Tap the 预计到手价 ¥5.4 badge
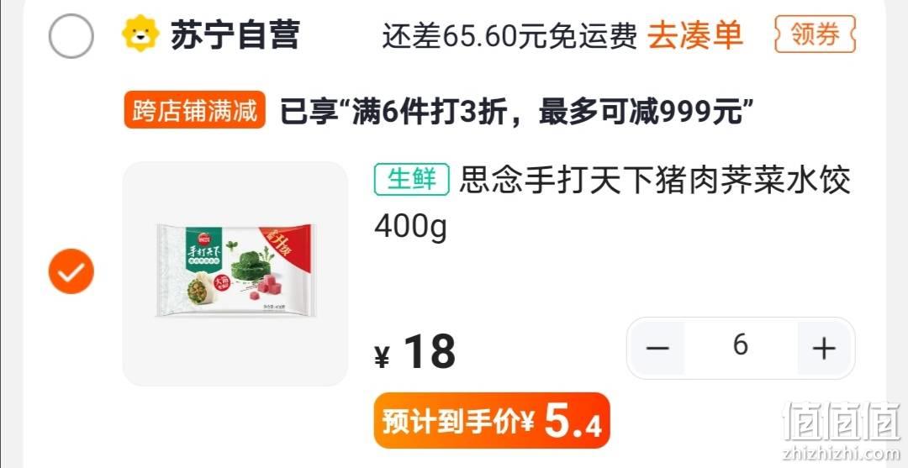This screenshot has width=908, height=468. coord(492,421)
